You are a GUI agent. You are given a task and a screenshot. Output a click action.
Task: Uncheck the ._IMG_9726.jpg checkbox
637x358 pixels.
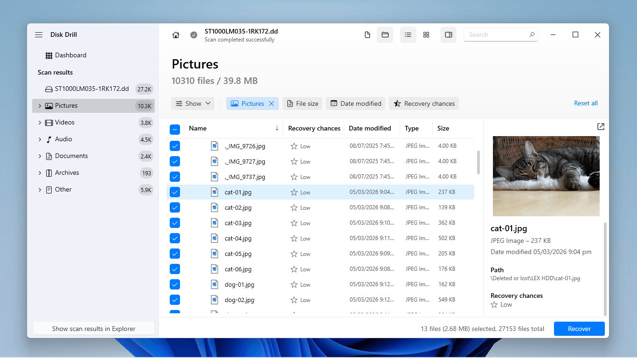[x=175, y=146]
